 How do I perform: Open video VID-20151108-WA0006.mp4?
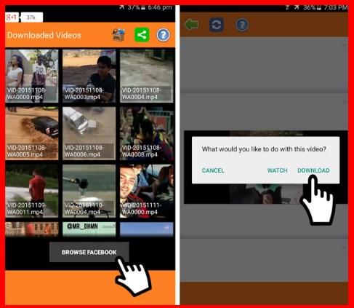click(x=89, y=133)
